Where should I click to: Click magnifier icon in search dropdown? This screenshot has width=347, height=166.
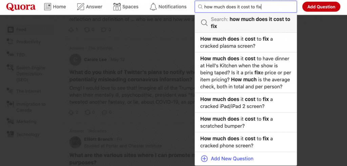click(204, 23)
